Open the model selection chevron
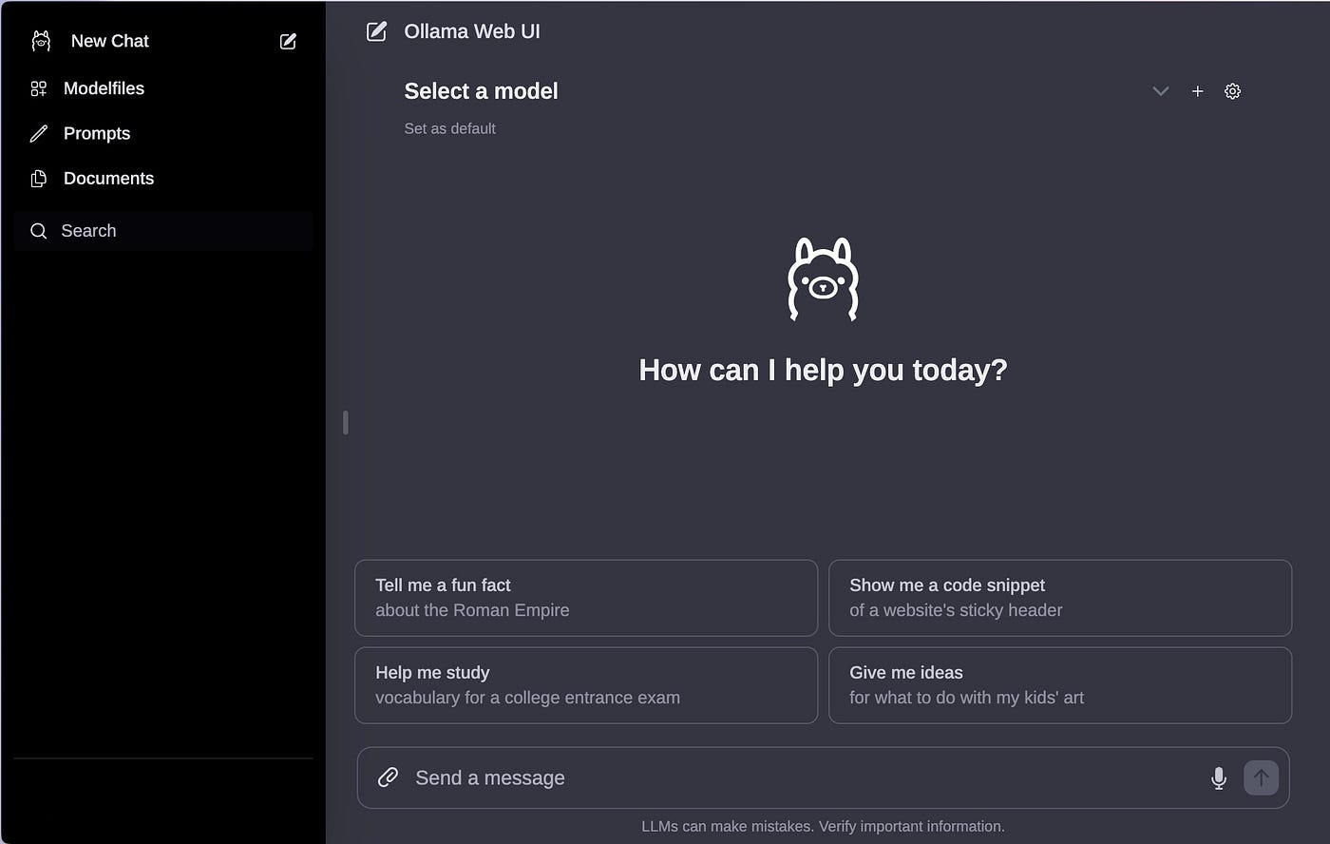Screen dimensions: 1330x844 (1160, 91)
